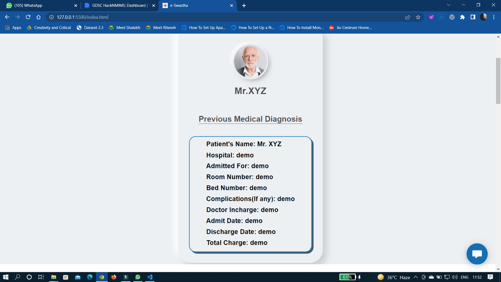This screenshot has height=282, width=501.
Task: Open Creativity and Critical bookmark
Action: coord(49,28)
